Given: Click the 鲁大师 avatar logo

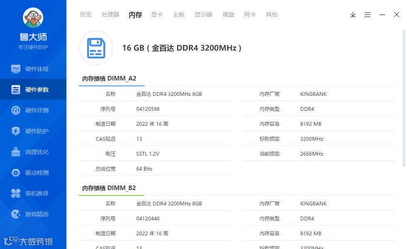Looking at the screenshot, I should (33, 17).
